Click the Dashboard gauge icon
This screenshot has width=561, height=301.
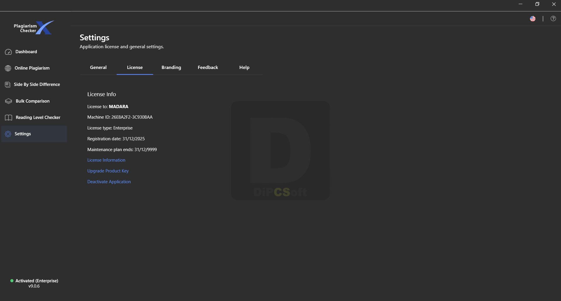pos(8,52)
